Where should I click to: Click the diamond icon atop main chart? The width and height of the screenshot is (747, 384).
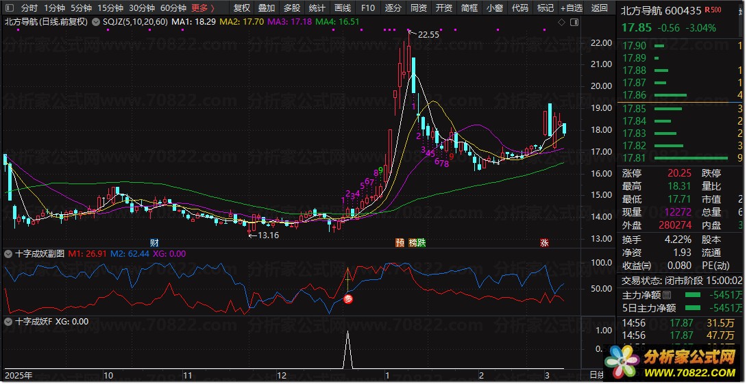pos(561,22)
